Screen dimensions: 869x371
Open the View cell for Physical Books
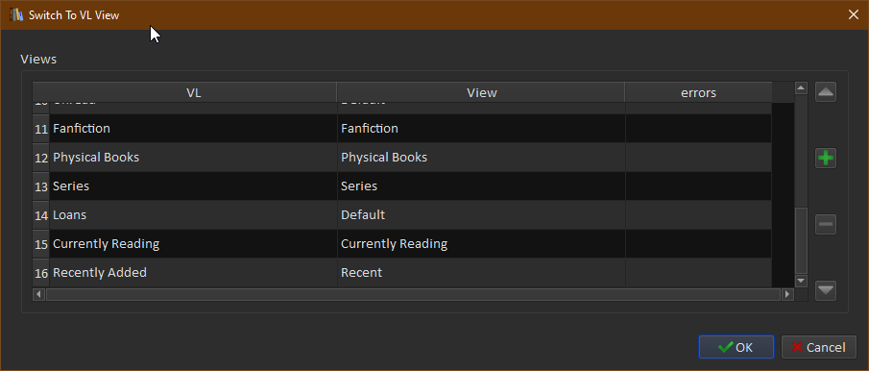[x=481, y=158]
